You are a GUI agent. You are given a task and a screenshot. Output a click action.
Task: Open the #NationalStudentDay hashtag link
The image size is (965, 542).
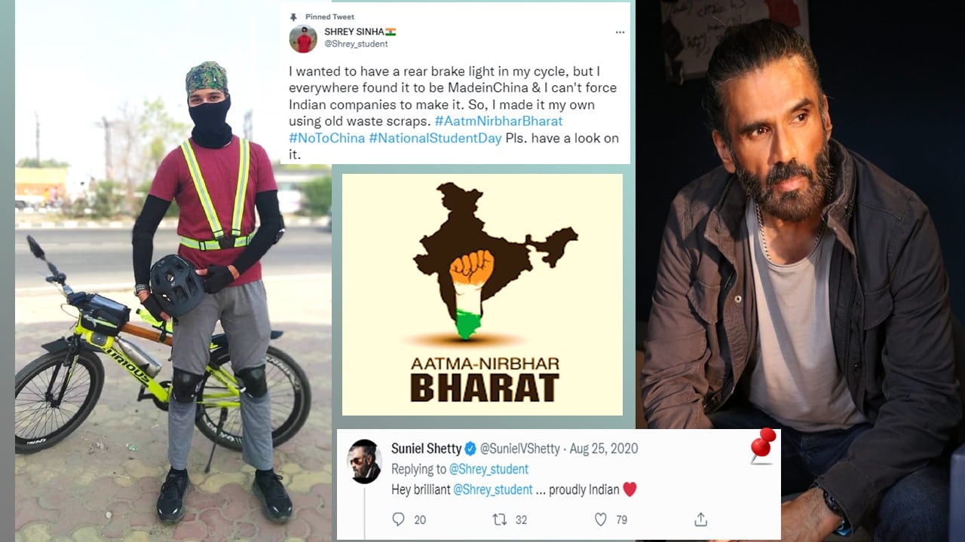(x=435, y=139)
